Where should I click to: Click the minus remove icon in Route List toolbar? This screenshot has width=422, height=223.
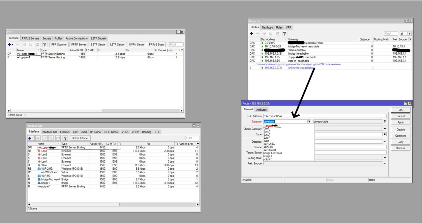(x=257, y=34)
